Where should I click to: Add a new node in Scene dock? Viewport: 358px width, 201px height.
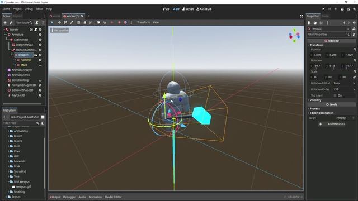coord(5,22)
